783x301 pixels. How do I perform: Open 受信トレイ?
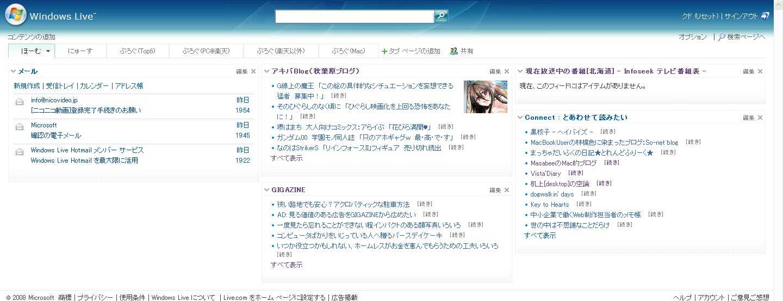[x=60, y=86]
